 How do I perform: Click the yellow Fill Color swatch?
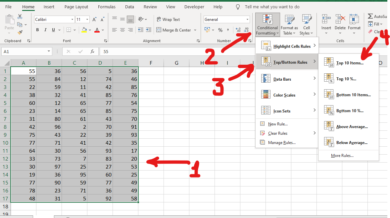point(84,30)
